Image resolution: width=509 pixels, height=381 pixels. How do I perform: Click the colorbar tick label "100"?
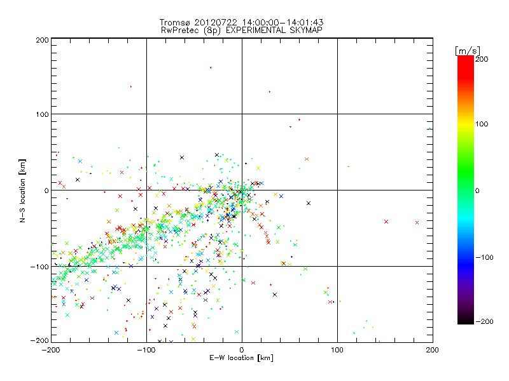click(482, 124)
